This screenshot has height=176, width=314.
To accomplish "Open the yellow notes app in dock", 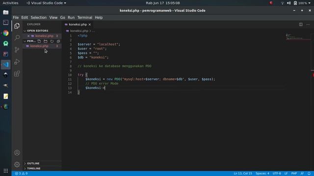I will [x=5, y=96].
